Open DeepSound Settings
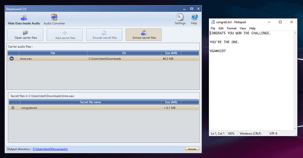Viewport: 303px width, 158px height. point(180,19)
